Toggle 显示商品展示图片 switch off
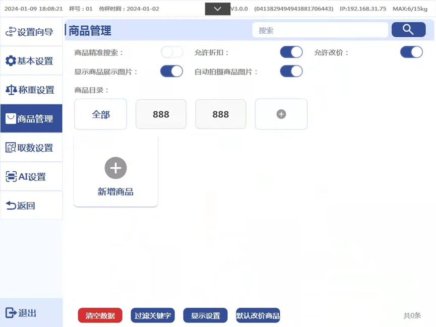This screenshot has height=327, width=436. coord(171,72)
